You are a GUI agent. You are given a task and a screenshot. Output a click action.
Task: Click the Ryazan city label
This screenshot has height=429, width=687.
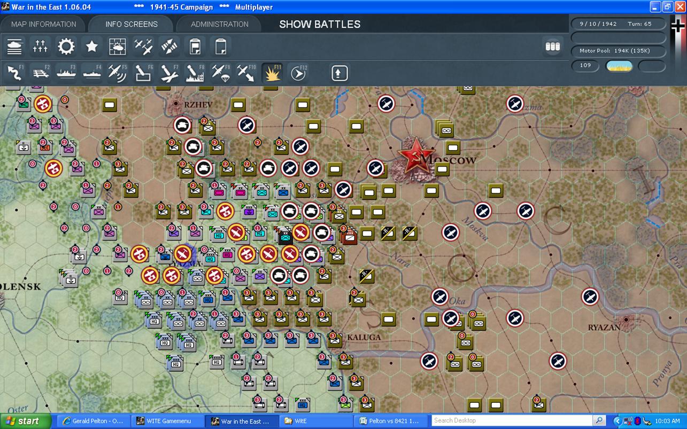[x=604, y=327]
